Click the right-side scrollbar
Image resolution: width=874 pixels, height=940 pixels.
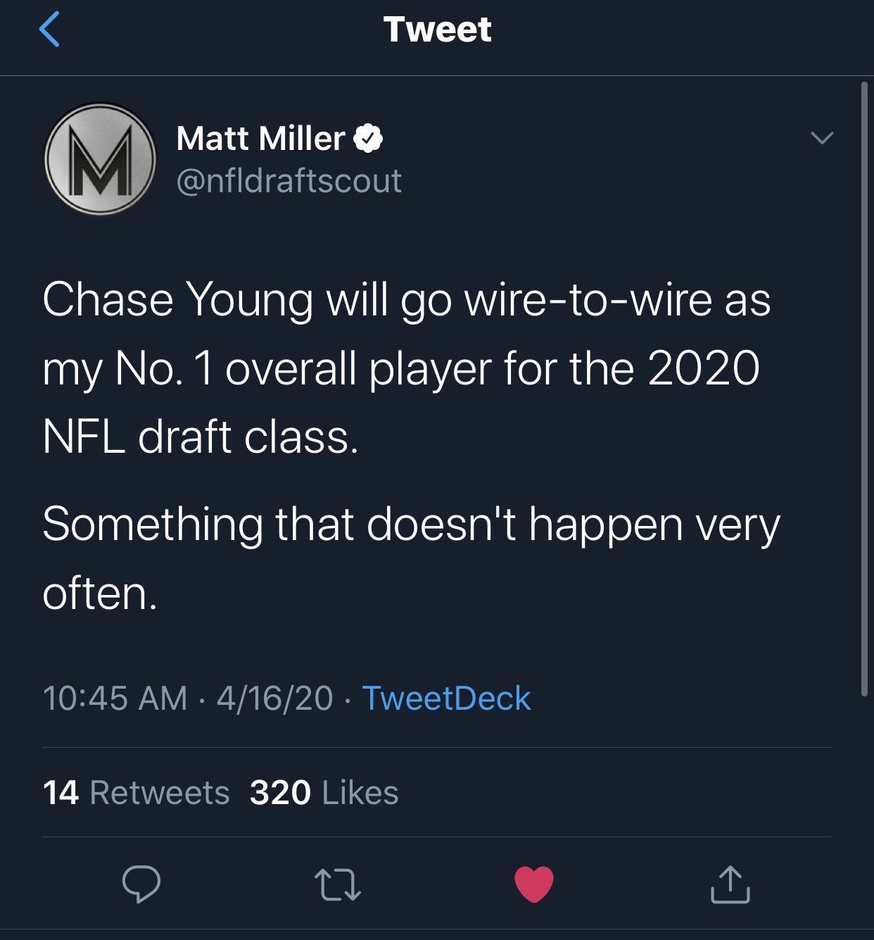(x=864, y=387)
